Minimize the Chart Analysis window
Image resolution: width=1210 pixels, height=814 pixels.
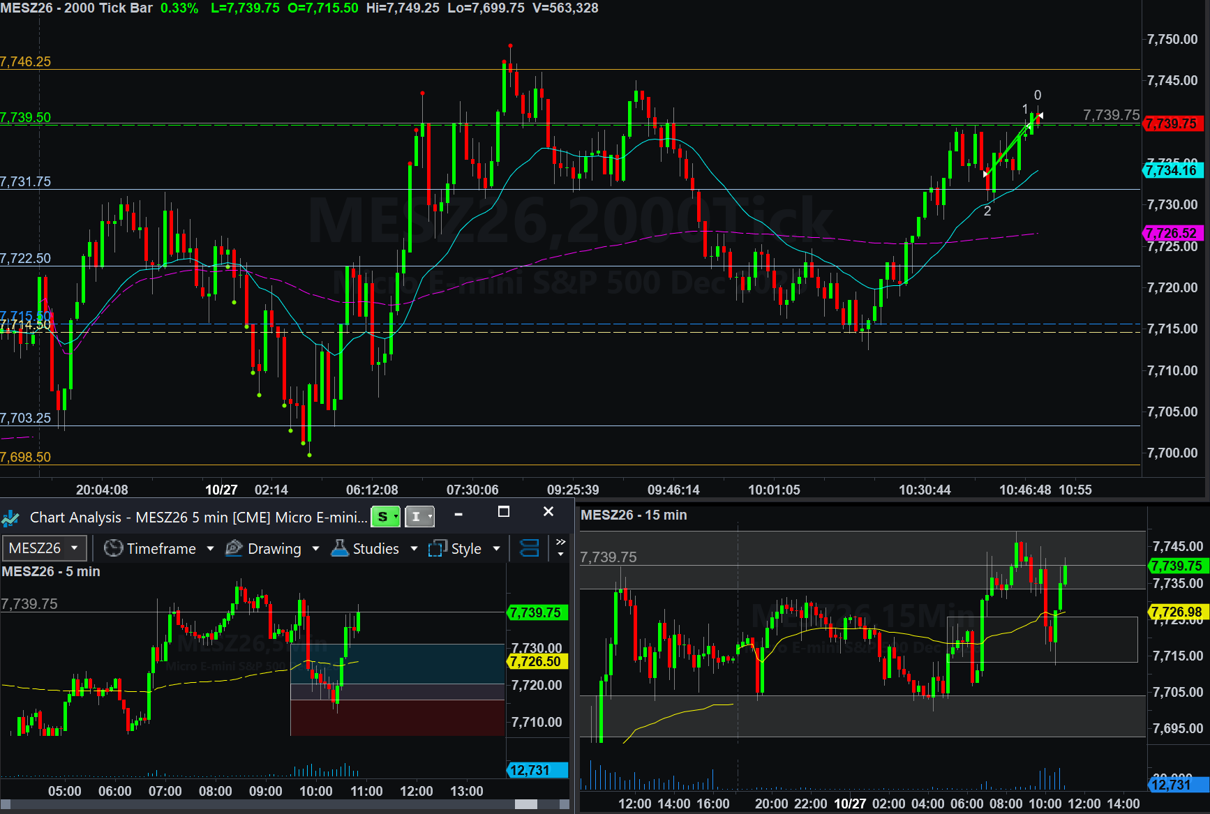point(458,514)
